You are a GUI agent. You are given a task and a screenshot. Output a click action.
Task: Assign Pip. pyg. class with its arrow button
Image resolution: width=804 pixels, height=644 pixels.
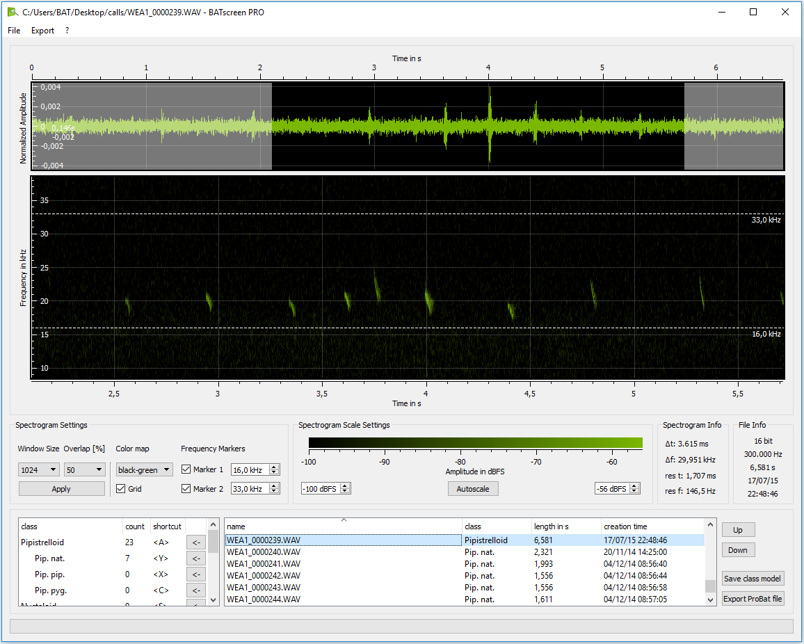(x=196, y=590)
